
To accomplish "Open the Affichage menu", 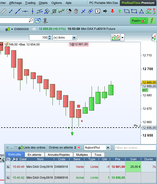I will click(15, 3).
